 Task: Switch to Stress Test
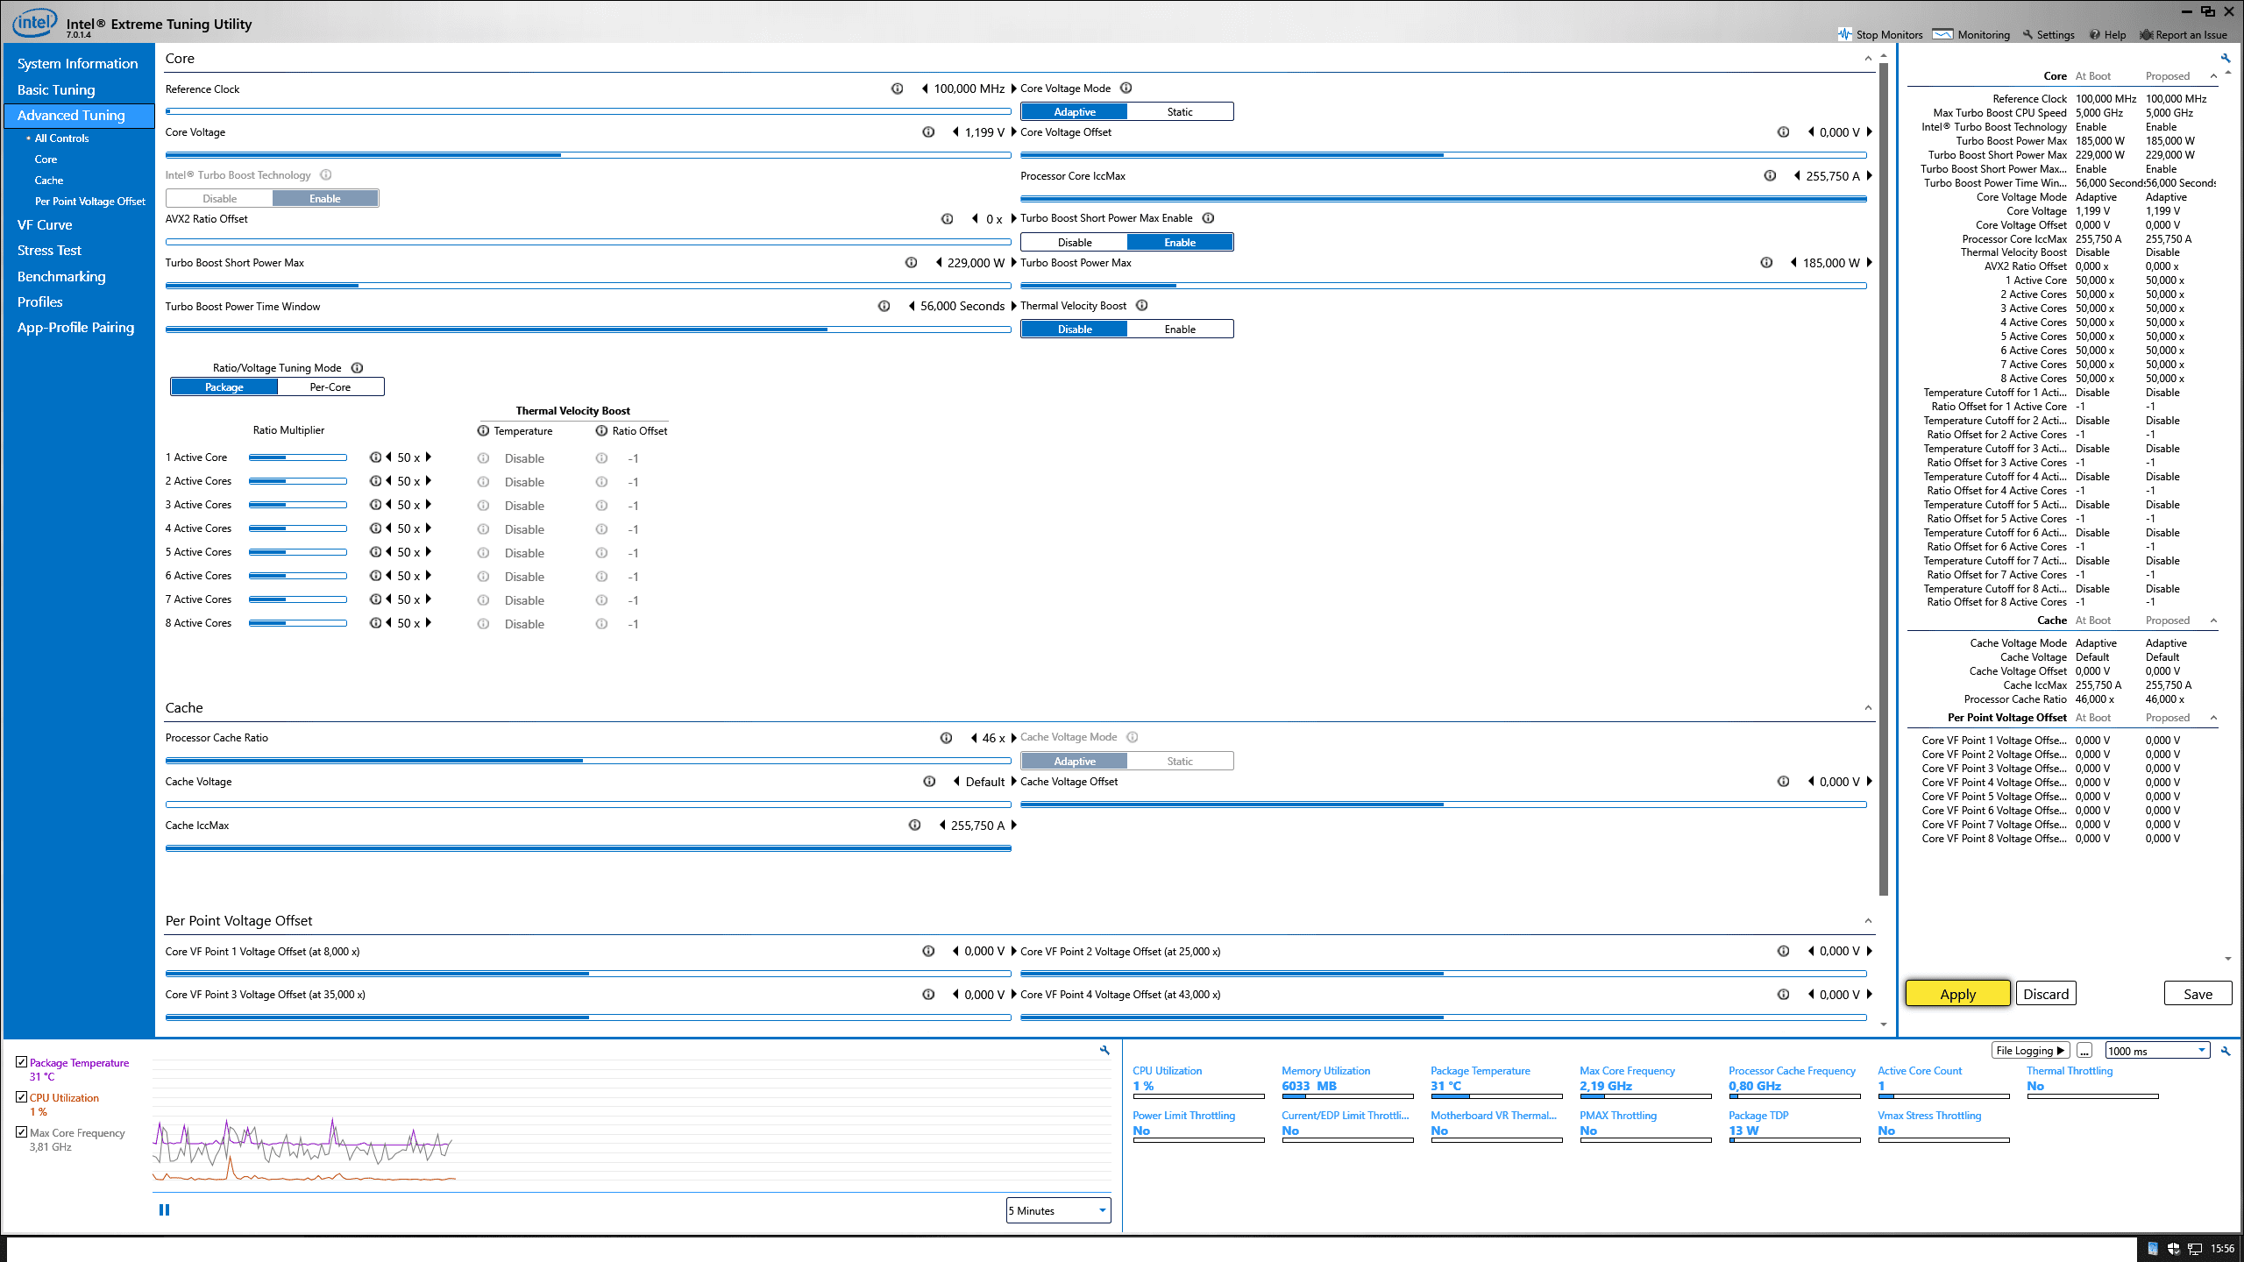click(x=49, y=250)
